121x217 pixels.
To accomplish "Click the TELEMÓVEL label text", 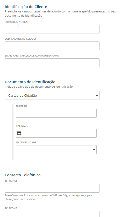I will [x=12, y=181].
